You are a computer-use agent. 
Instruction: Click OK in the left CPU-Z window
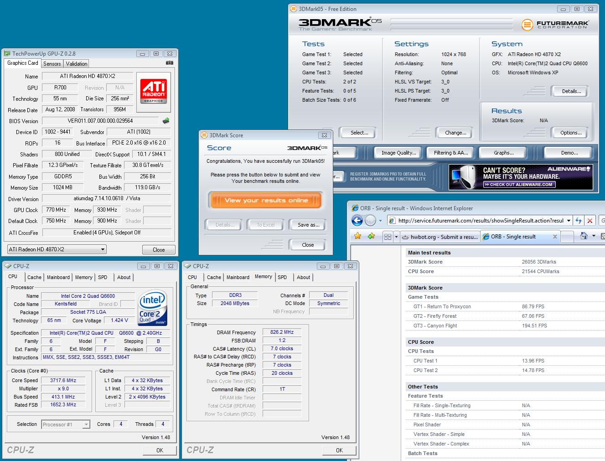tap(160, 450)
